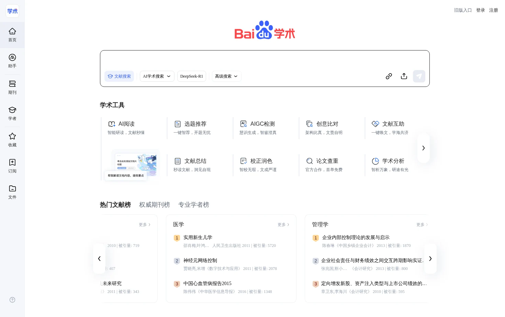Click the link attachment icon in search box
The height and width of the screenshot is (317, 505).
389,76
